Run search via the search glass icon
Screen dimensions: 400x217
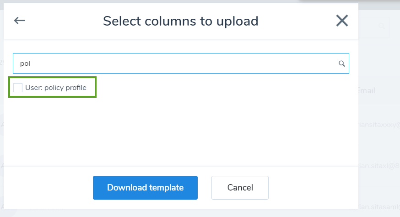pyautogui.click(x=341, y=64)
